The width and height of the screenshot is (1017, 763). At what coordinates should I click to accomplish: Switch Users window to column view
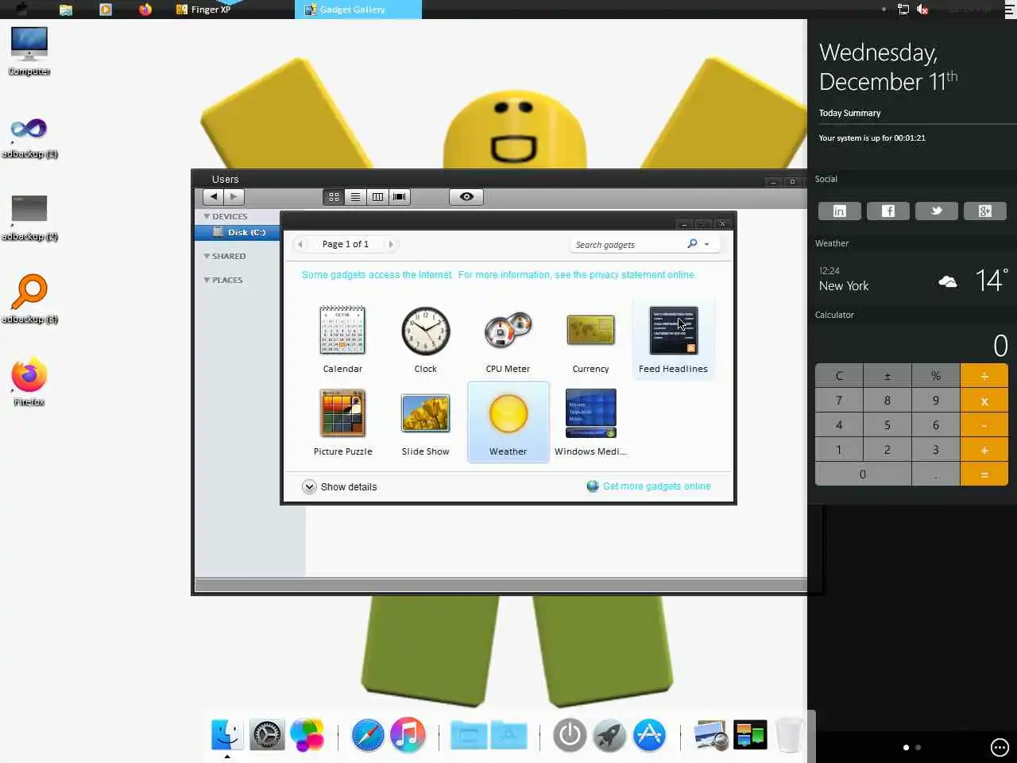pos(377,196)
